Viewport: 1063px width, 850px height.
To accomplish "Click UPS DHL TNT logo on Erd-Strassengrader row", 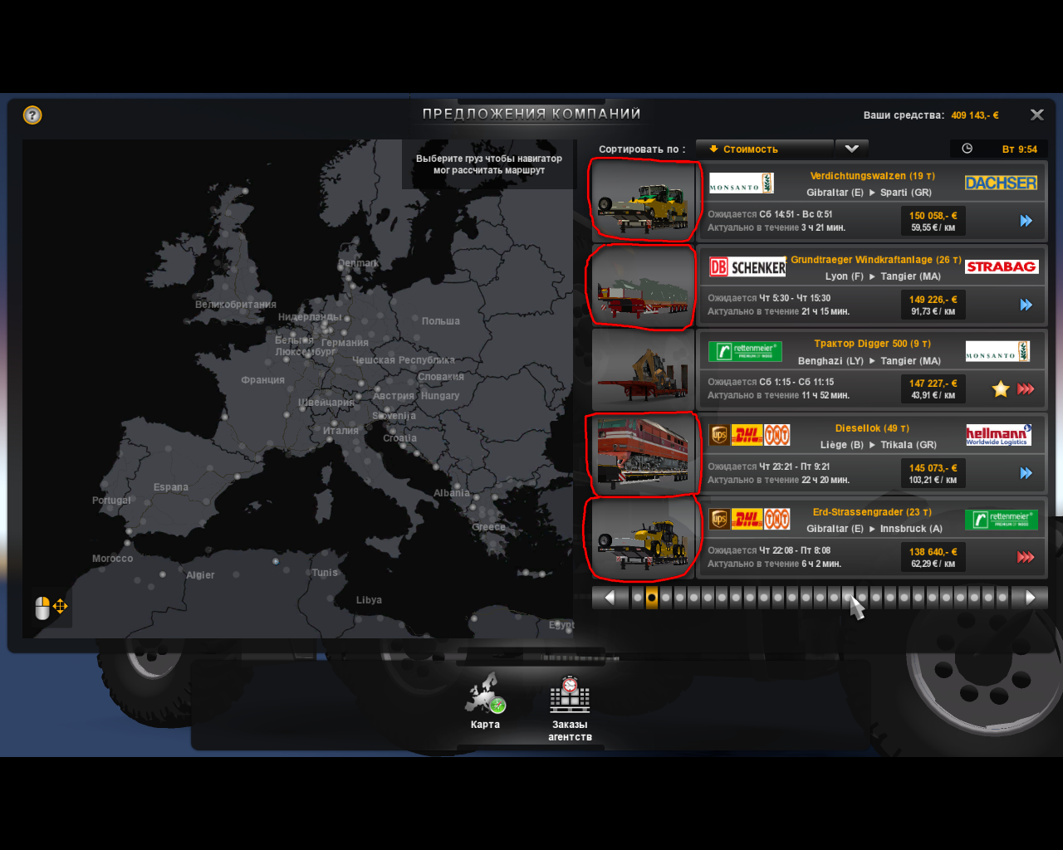I will click(x=749, y=519).
